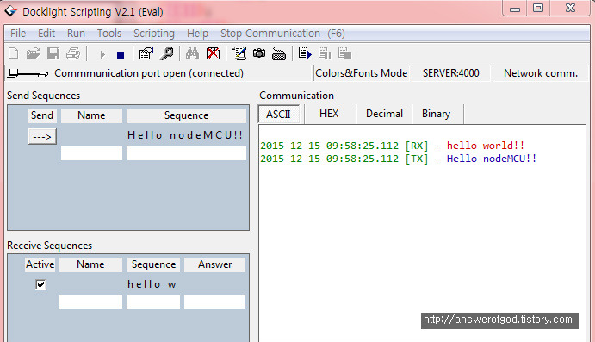The image size is (595, 342).
Task: Click Name header in Send Sequences
Action: click(91, 115)
